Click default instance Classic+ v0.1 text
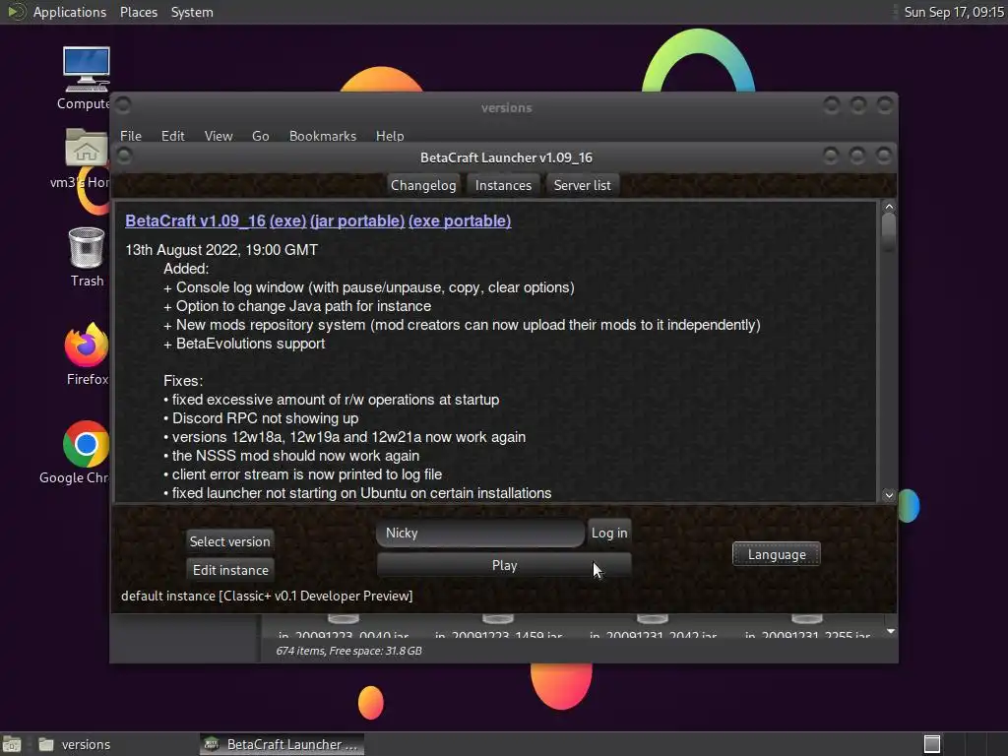The image size is (1008, 756). tap(267, 596)
